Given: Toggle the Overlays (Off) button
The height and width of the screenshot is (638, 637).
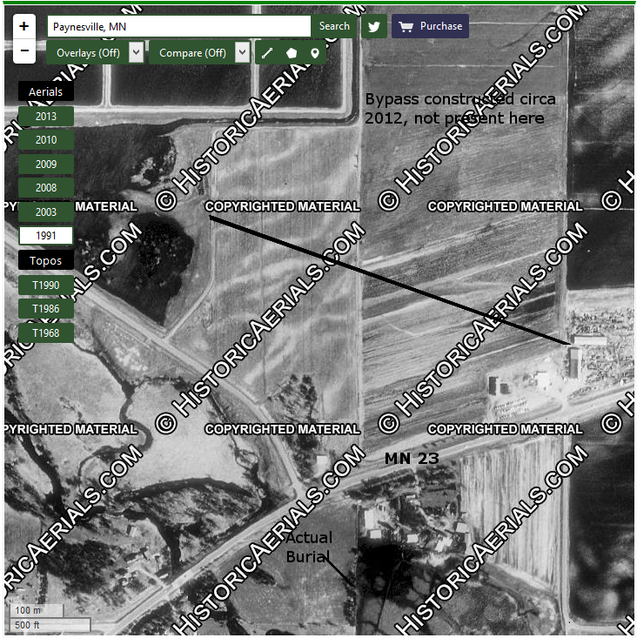Looking at the screenshot, I should (x=87, y=53).
